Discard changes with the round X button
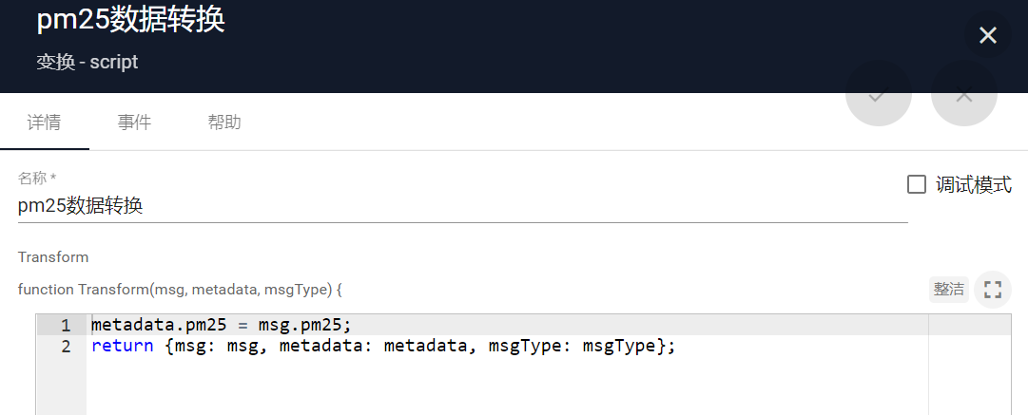The image size is (1028, 415). pyautogui.click(x=963, y=94)
